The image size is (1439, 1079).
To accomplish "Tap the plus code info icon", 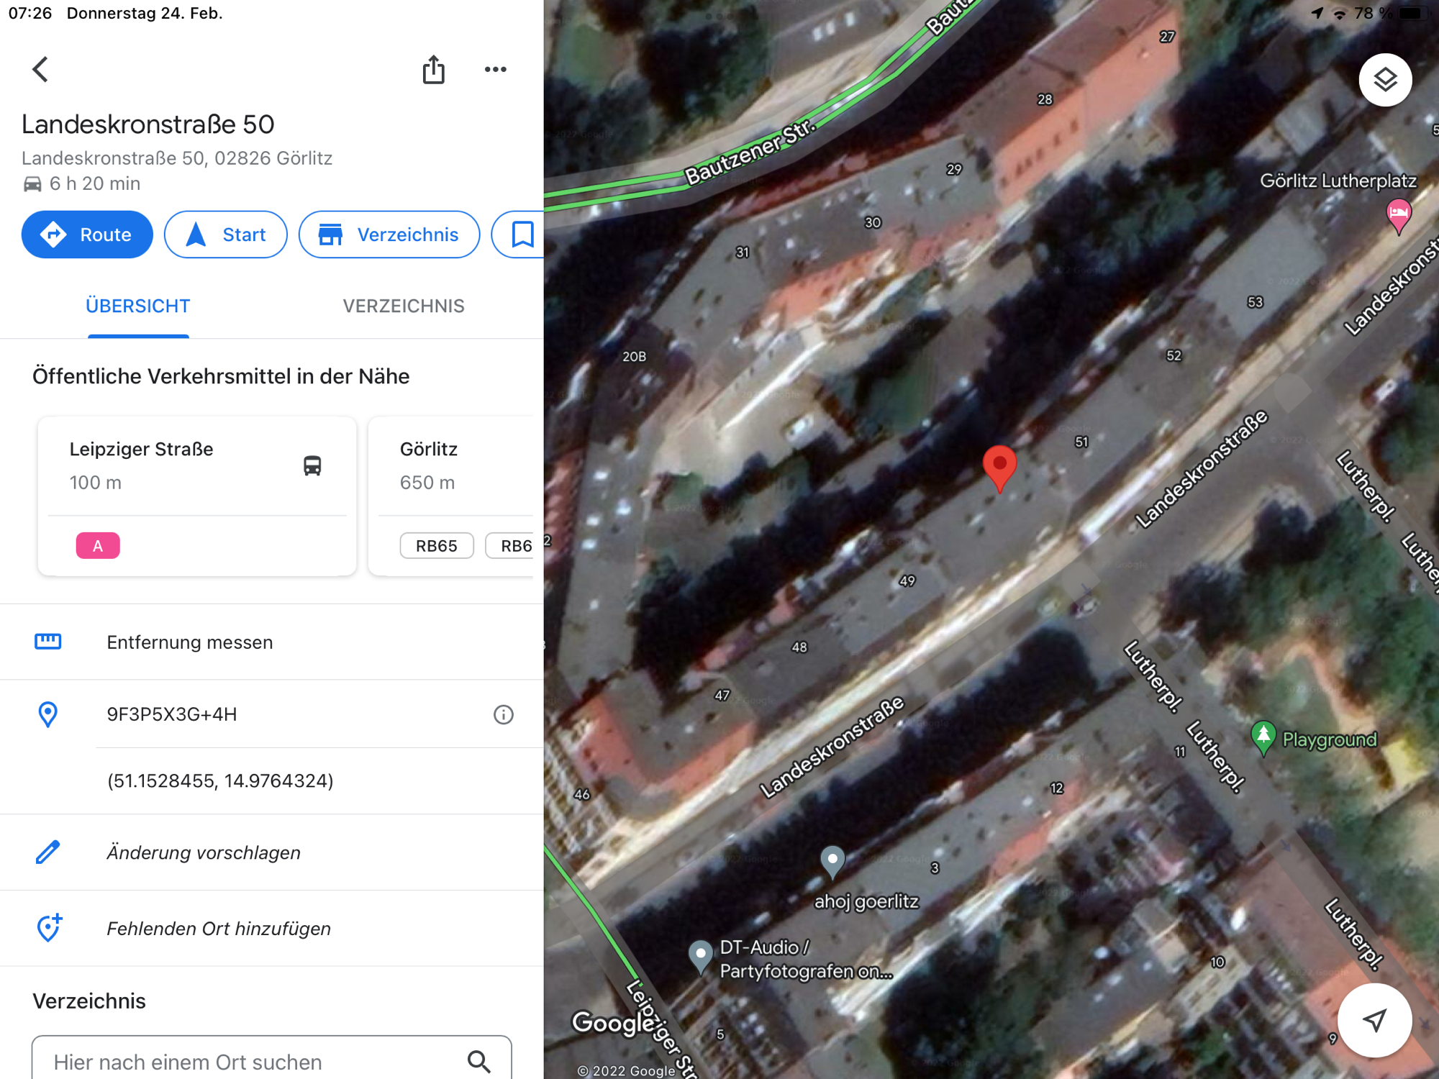I will (503, 714).
